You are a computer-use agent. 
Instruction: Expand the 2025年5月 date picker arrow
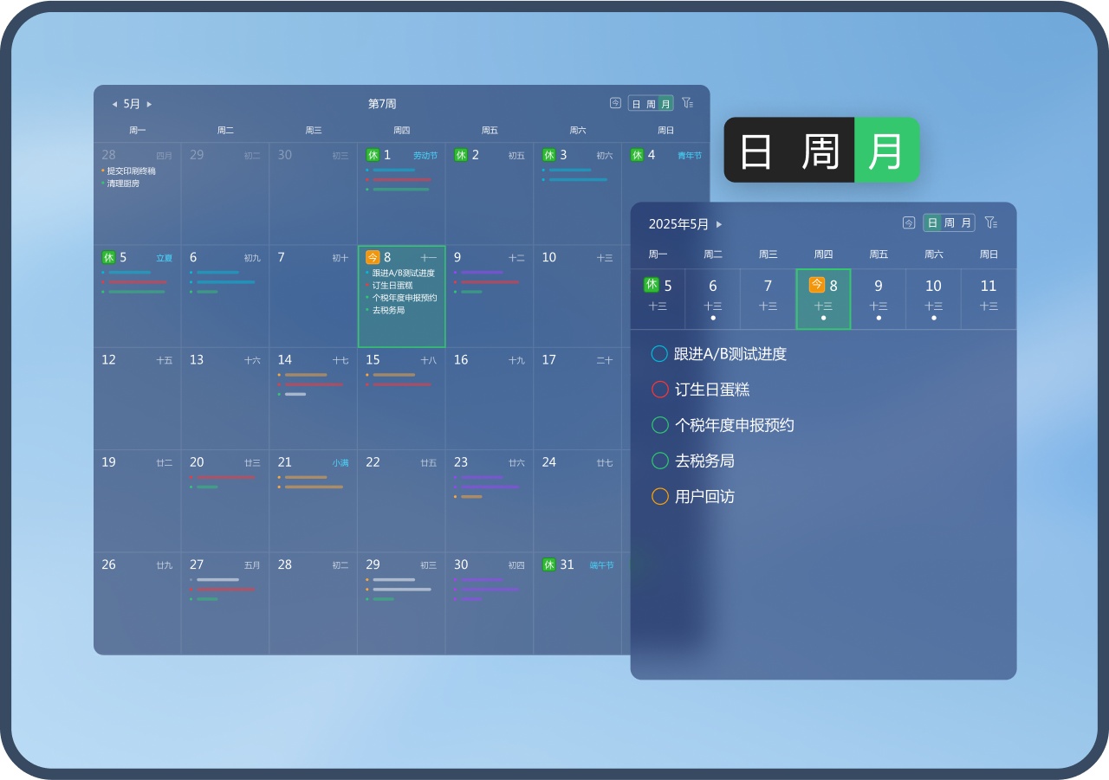click(x=719, y=224)
